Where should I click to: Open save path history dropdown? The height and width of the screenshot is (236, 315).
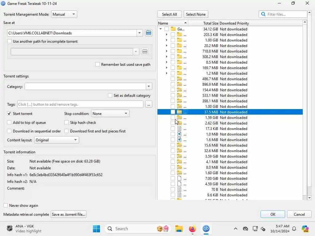pos(139,33)
